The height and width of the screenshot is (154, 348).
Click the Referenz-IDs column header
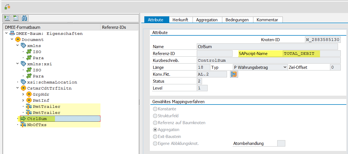[119, 27]
